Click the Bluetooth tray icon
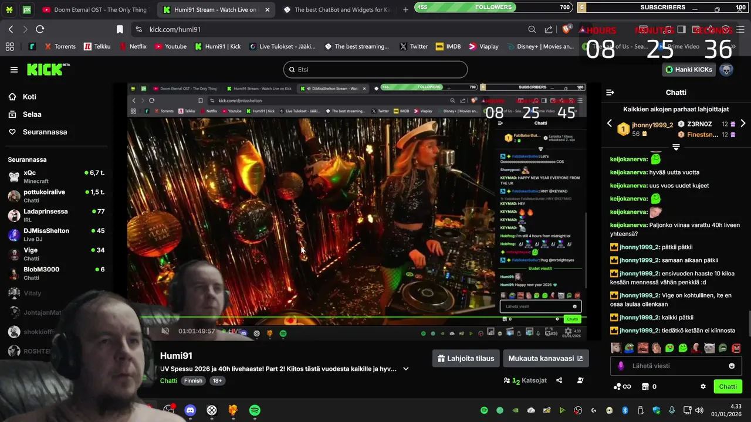 [625, 410]
